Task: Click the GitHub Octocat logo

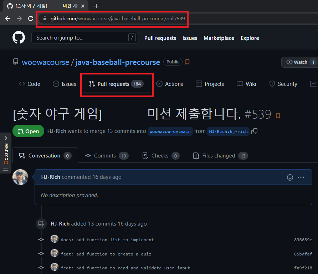Action: (x=19, y=38)
